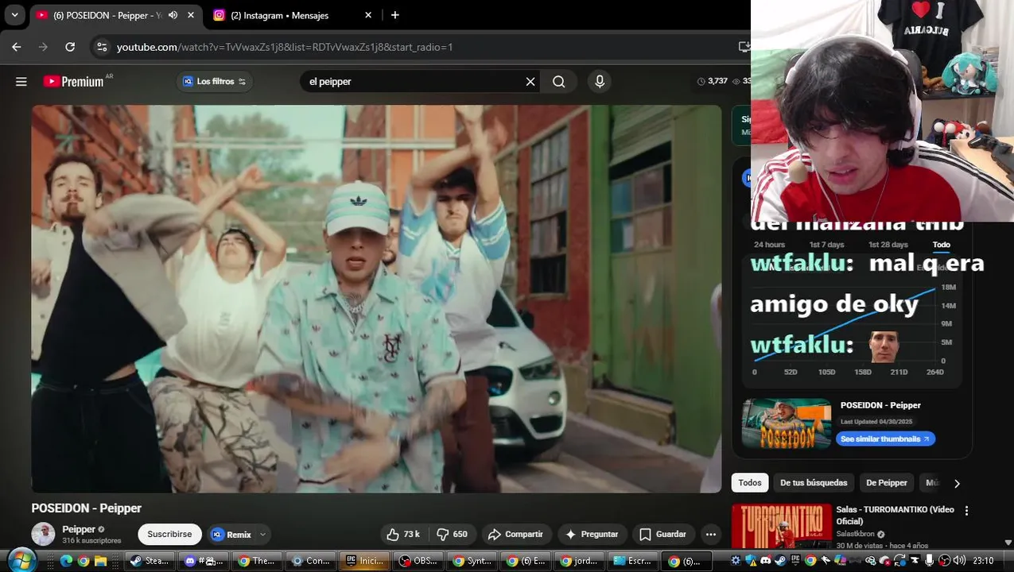
Task: Open the Salas - TURROMANTIKO title link
Action: (x=895, y=515)
